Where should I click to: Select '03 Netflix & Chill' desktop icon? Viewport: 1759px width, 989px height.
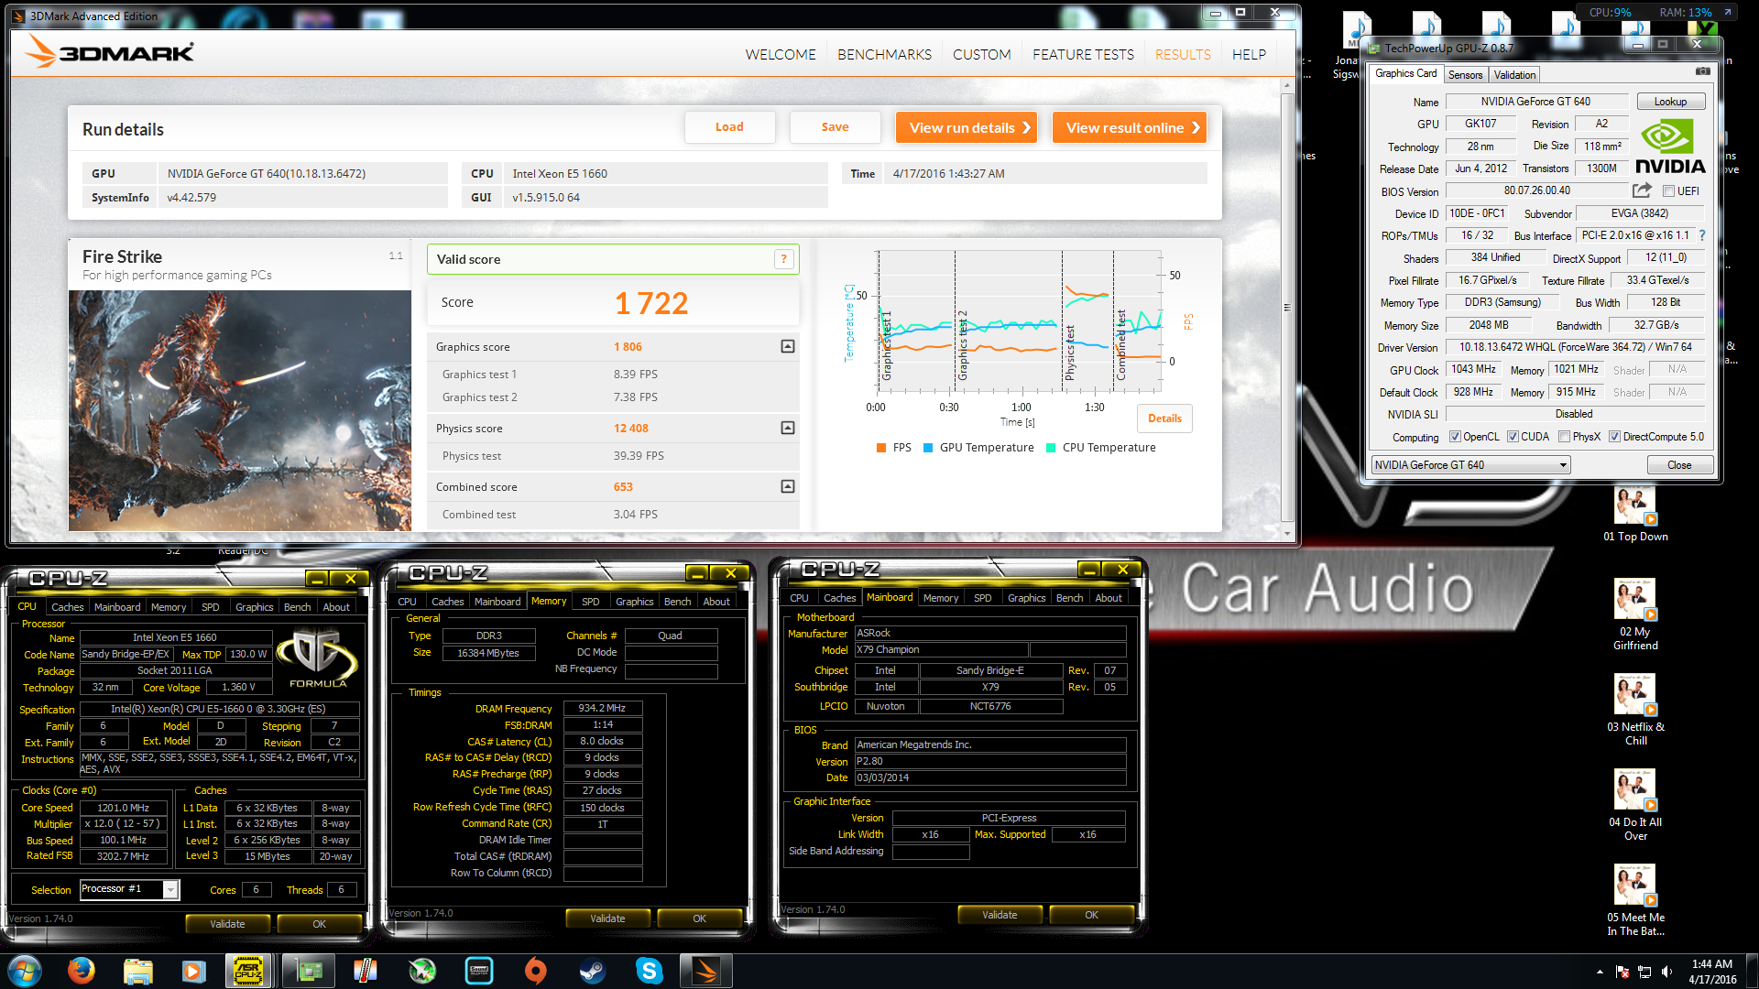click(x=1635, y=709)
